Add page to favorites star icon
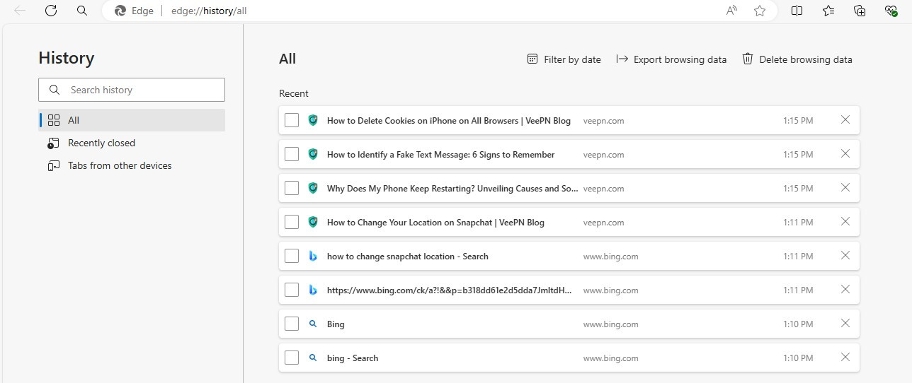 [760, 11]
